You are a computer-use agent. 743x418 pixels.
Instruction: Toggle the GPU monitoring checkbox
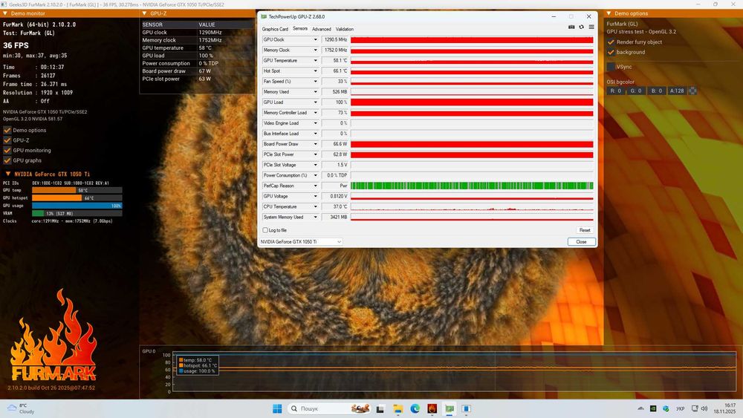7,150
